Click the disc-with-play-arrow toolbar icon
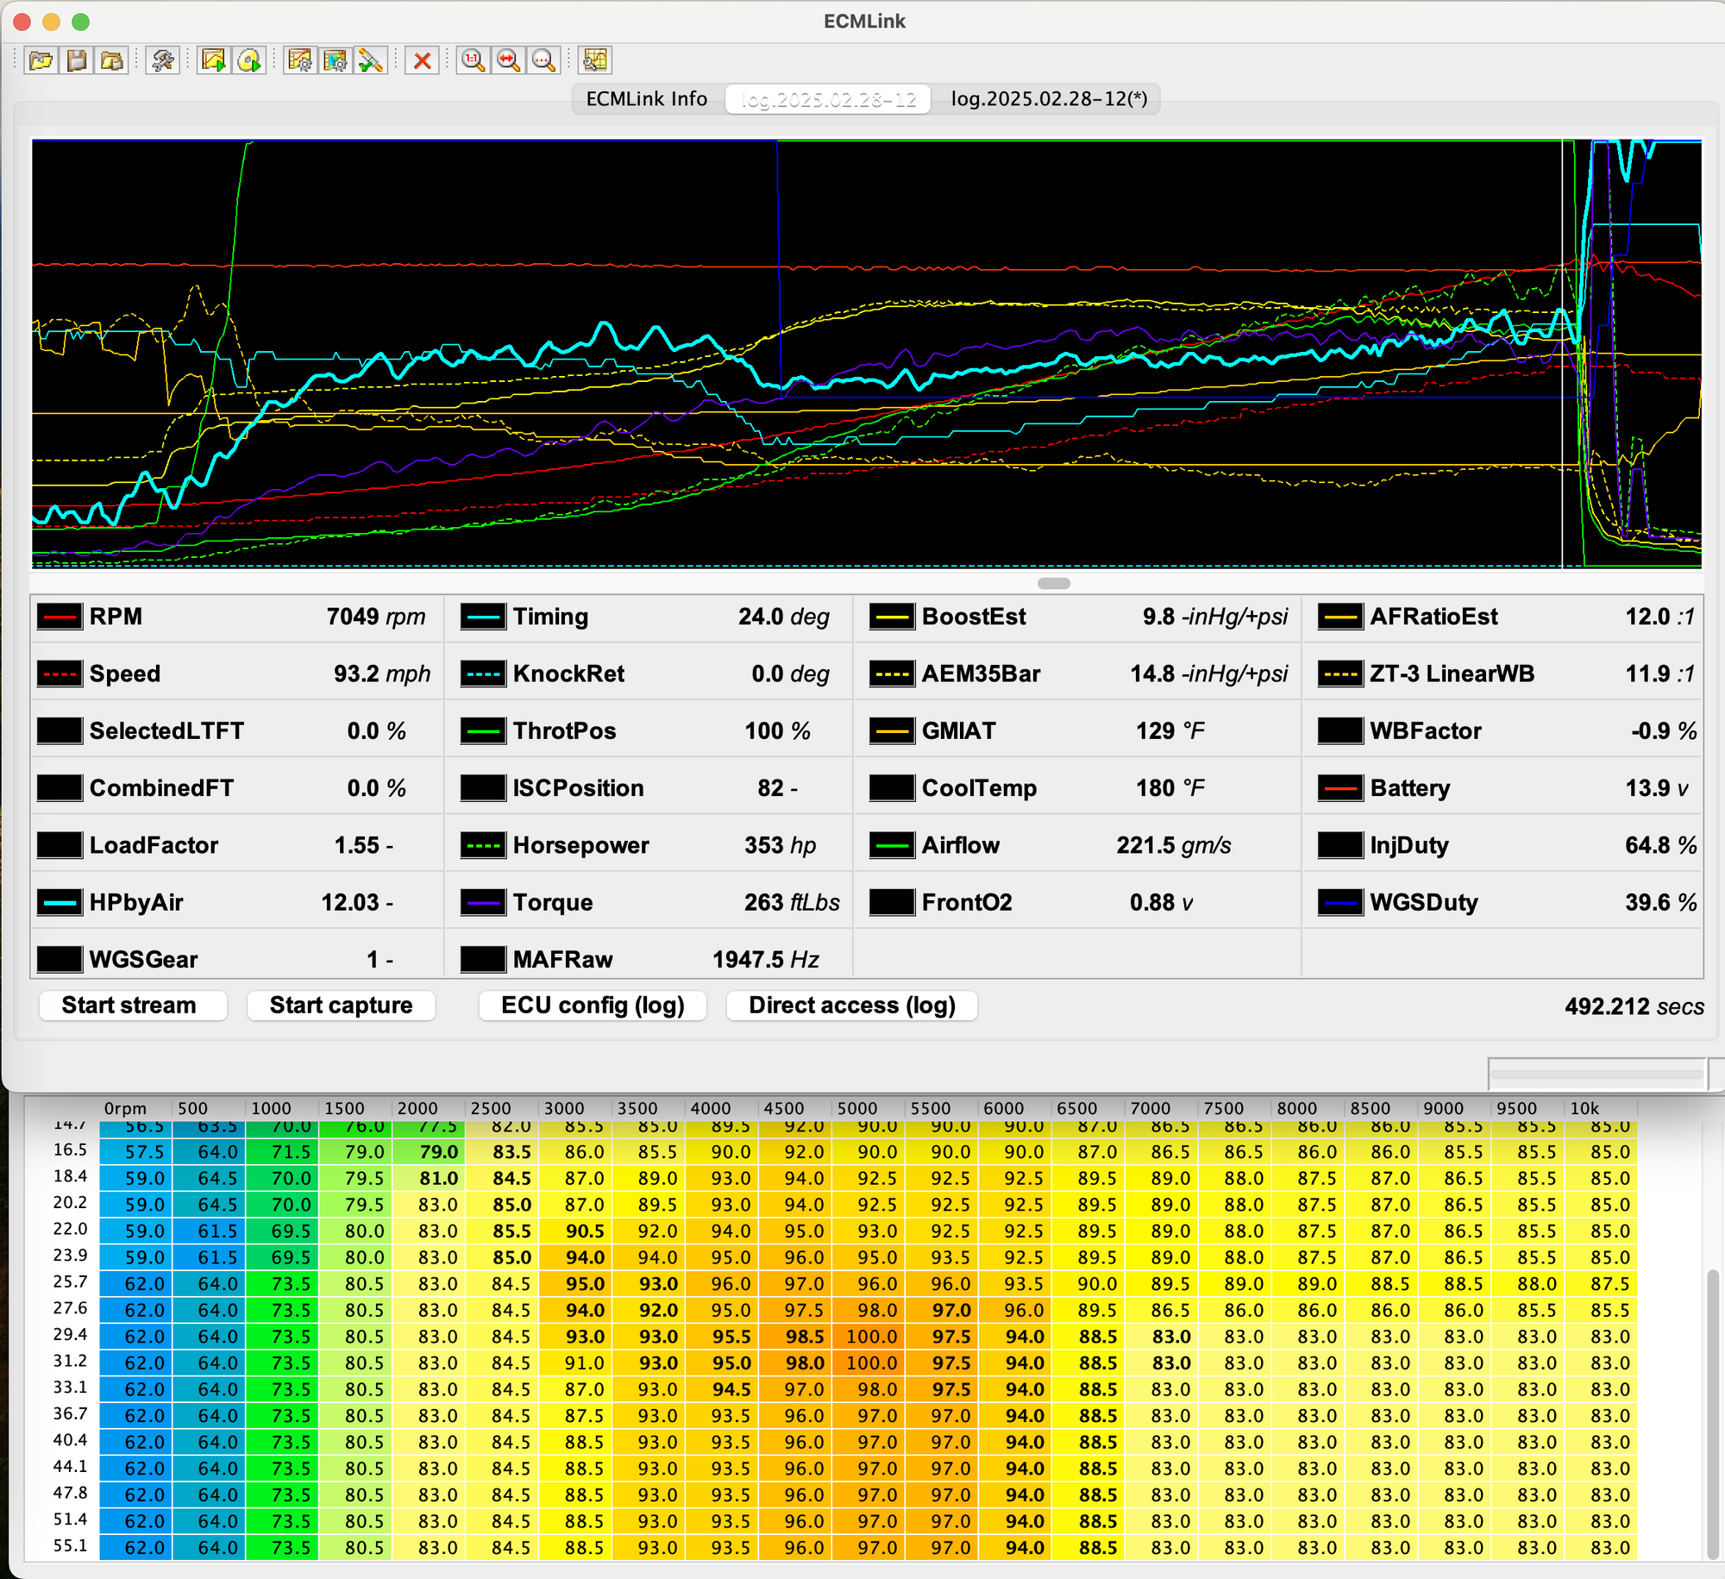The image size is (1725, 1579). (x=249, y=60)
